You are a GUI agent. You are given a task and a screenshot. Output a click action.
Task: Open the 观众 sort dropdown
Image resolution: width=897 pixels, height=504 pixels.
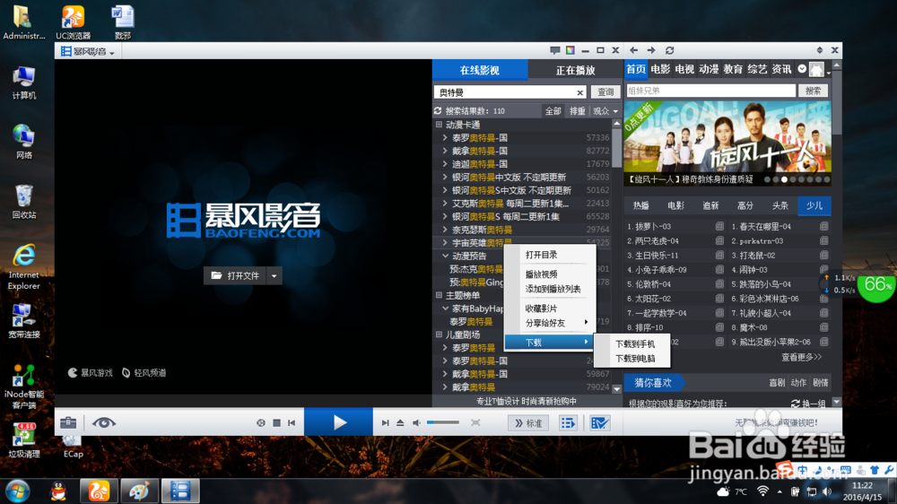pyautogui.click(x=605, y=111)
